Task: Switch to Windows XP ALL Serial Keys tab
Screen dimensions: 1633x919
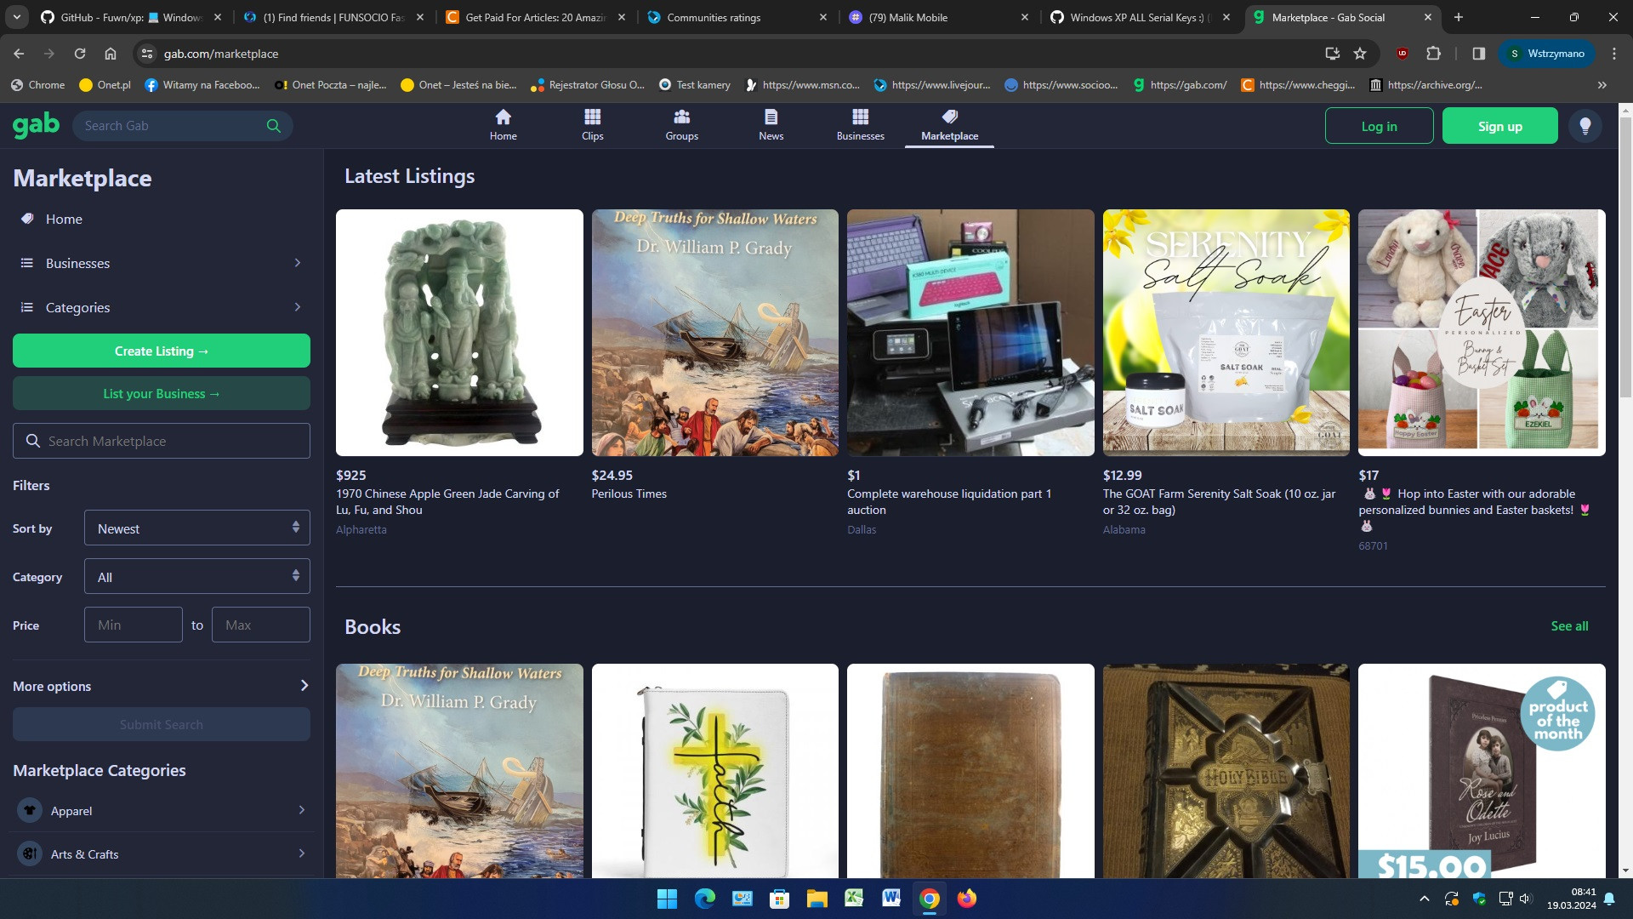Action: coord(1141,17)
